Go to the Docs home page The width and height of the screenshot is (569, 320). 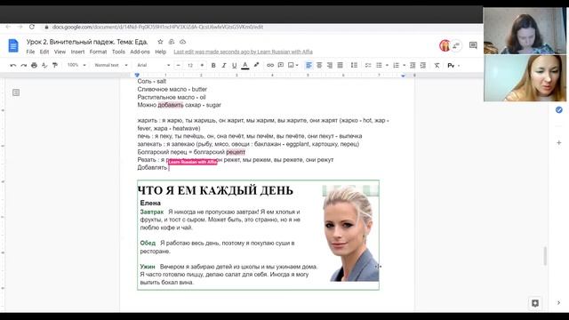[13, 45]
